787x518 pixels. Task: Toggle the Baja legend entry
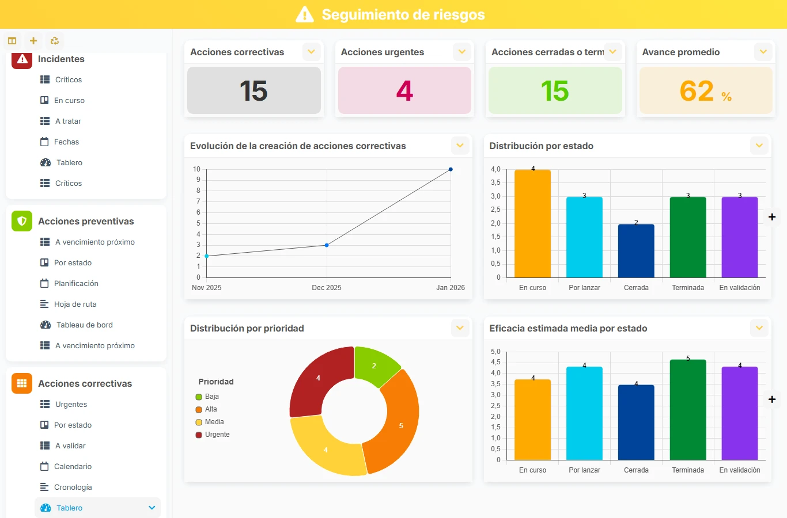pyautogui.click(x=207, y=397)
